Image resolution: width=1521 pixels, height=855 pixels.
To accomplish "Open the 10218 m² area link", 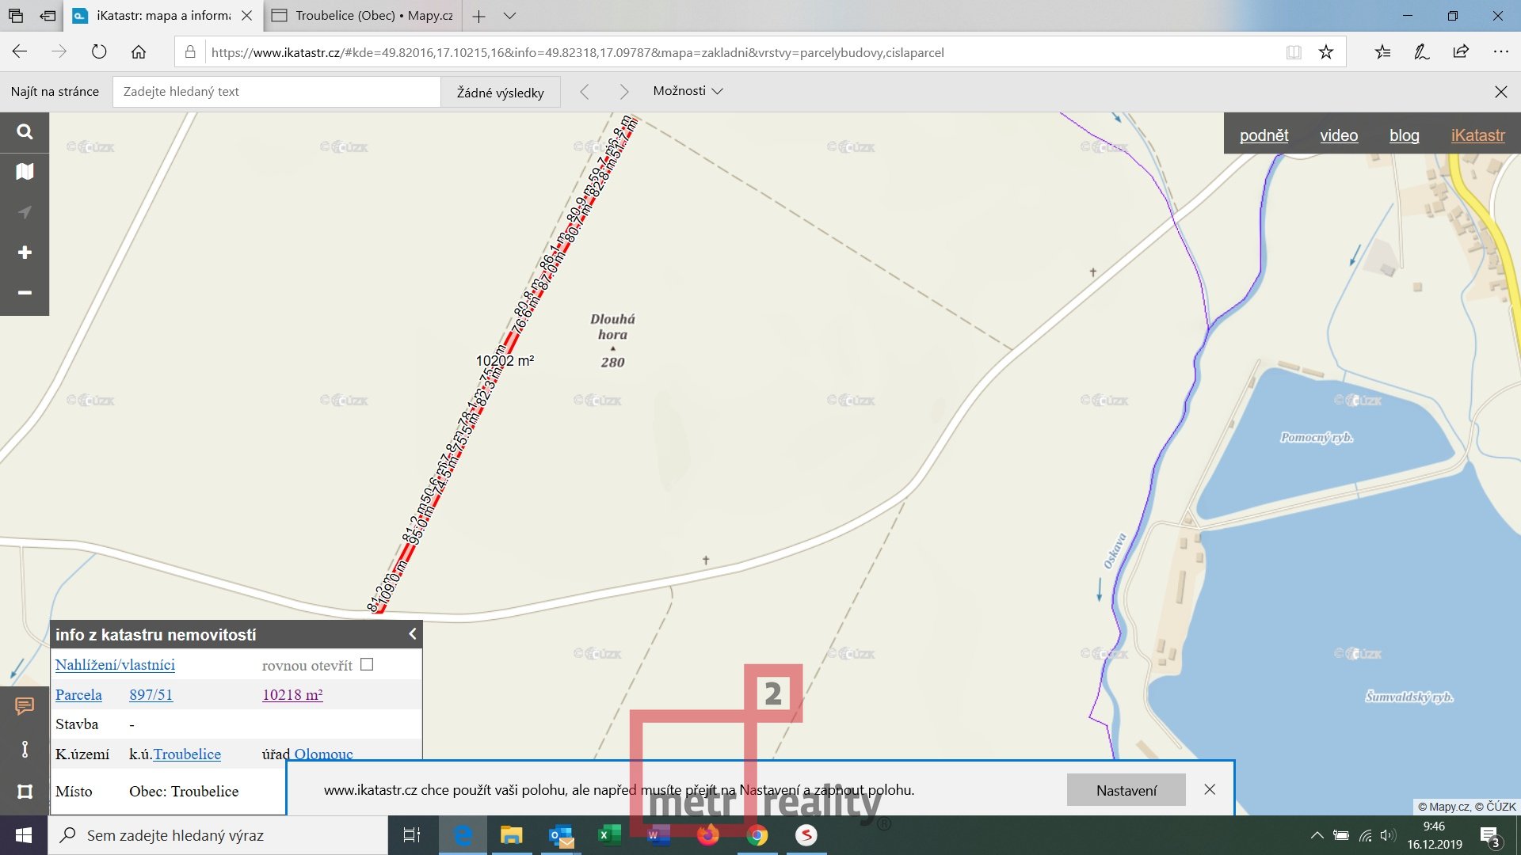I will point(292,695).
